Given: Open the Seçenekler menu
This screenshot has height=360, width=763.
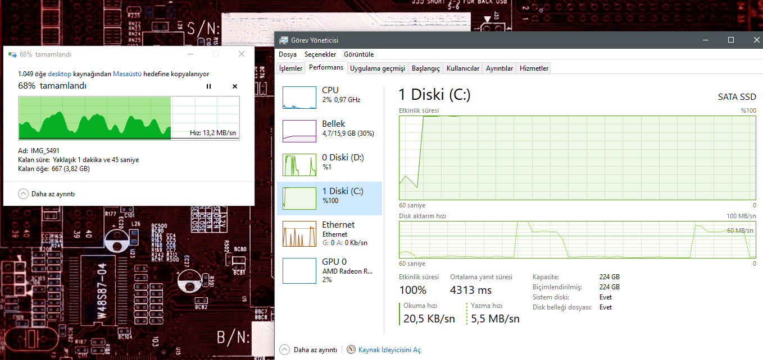Looking at the screenshot, I should [320, 54].
